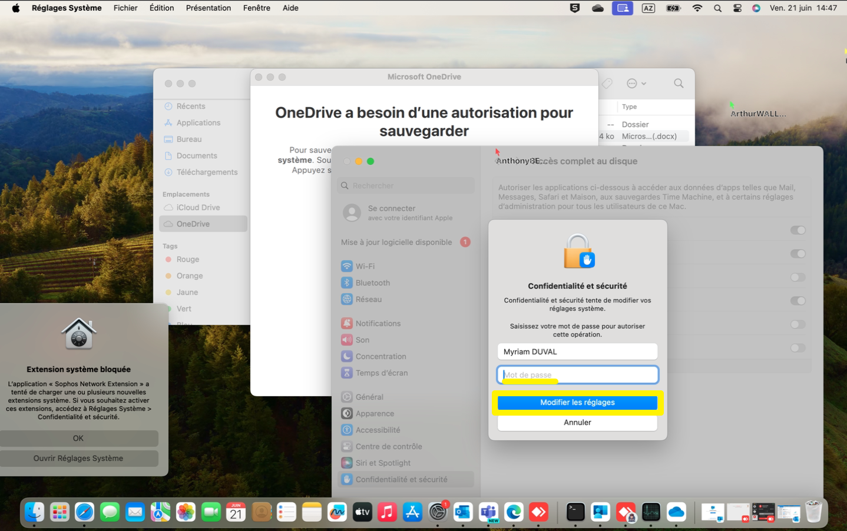Screen dimensions: 847x531
Task: Click the screen sharing status icon
Action: tap(623, 8)
